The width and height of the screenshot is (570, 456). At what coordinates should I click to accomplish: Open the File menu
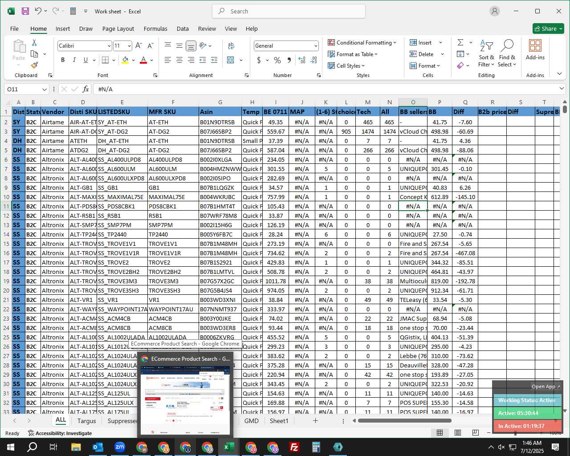pyautogui.click(x=14, y=28)
